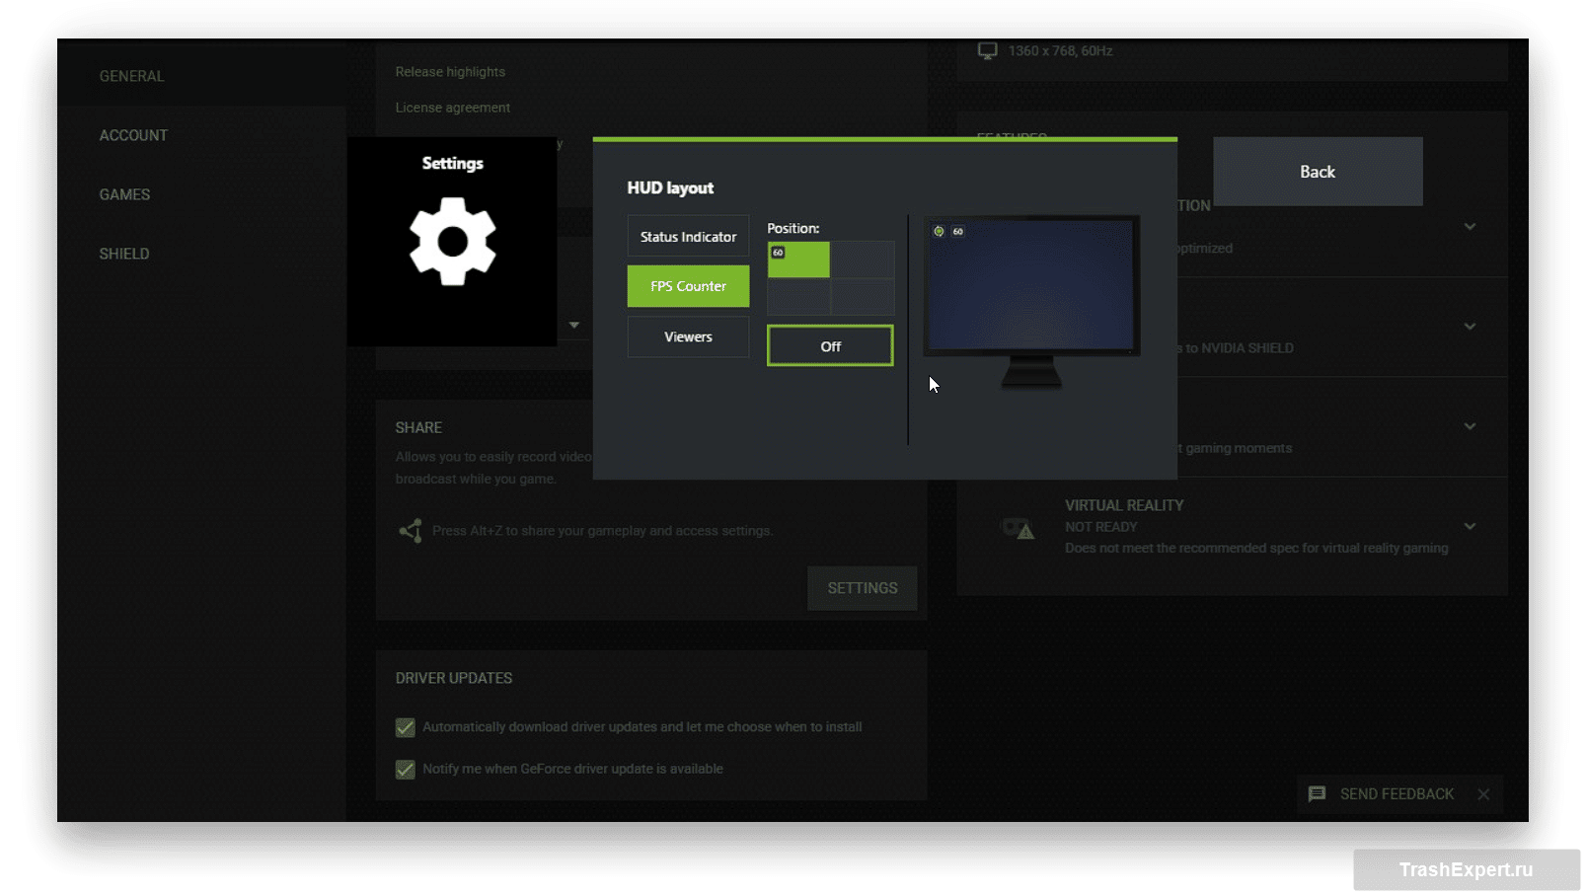Click the monitor resolution icon

[987, 50]
